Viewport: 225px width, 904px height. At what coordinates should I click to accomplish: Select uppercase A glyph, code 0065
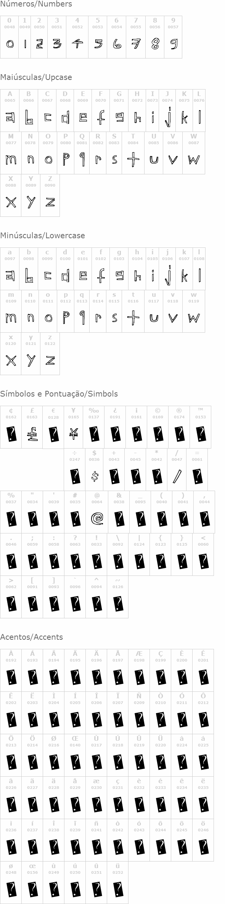10,111
